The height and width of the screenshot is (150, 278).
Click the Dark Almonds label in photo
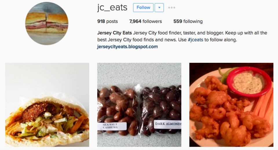pos(168,124)
